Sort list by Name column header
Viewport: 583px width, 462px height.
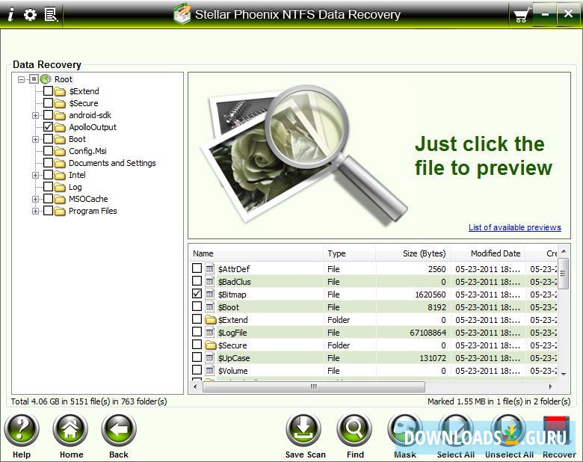tap(255, 253)
